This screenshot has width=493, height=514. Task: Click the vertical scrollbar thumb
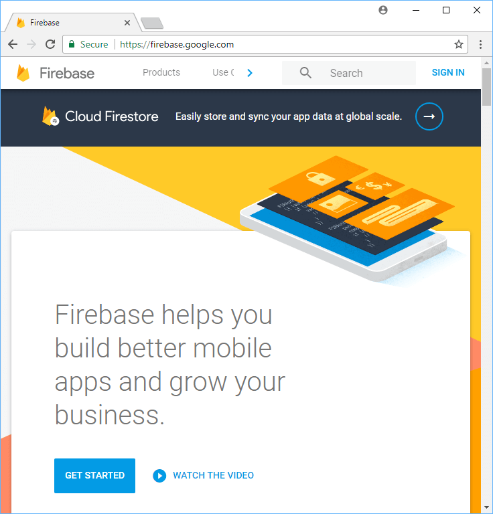[x=486, y=86]
